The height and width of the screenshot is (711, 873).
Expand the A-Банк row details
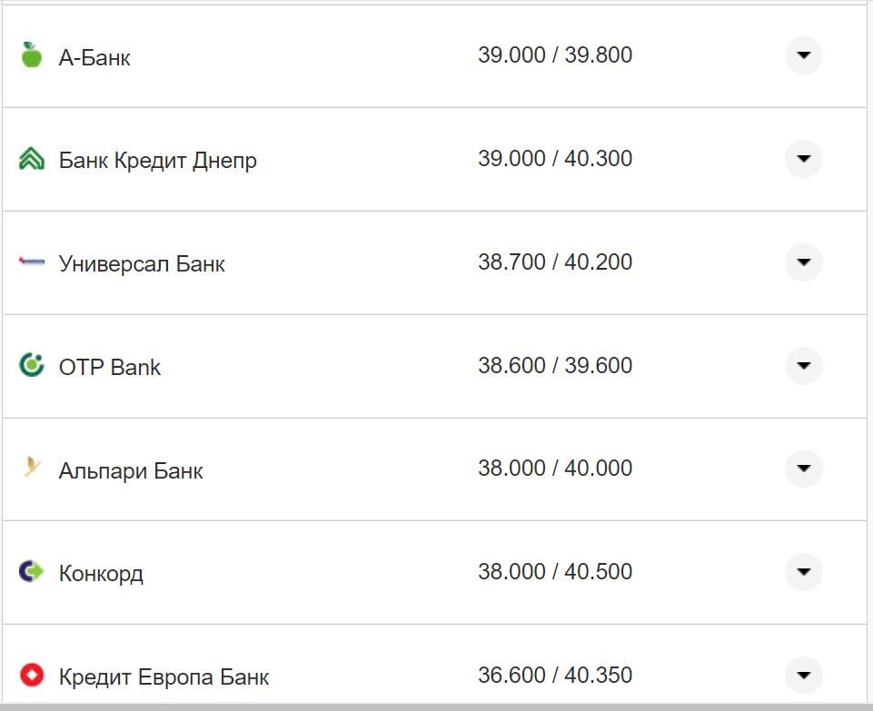(x=803, y=55)
